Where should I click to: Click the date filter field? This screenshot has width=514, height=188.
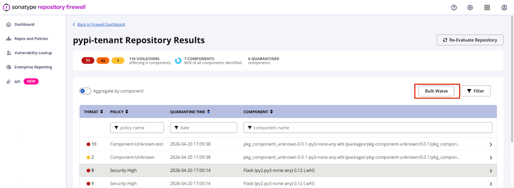(x=203, y=128)
